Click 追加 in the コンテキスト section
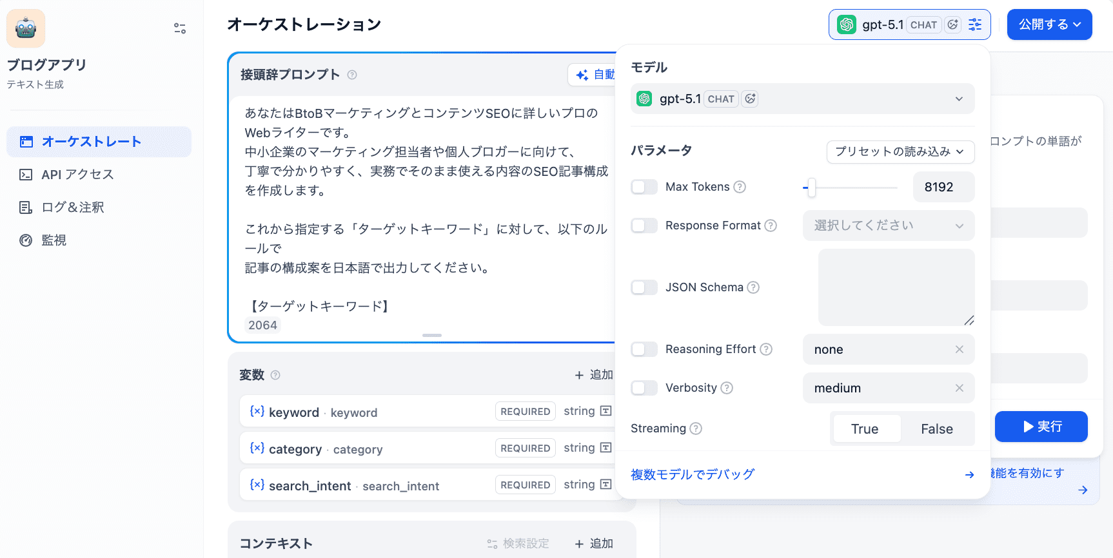The height and width of the screenshot is (558, 1113). (594, 544)
